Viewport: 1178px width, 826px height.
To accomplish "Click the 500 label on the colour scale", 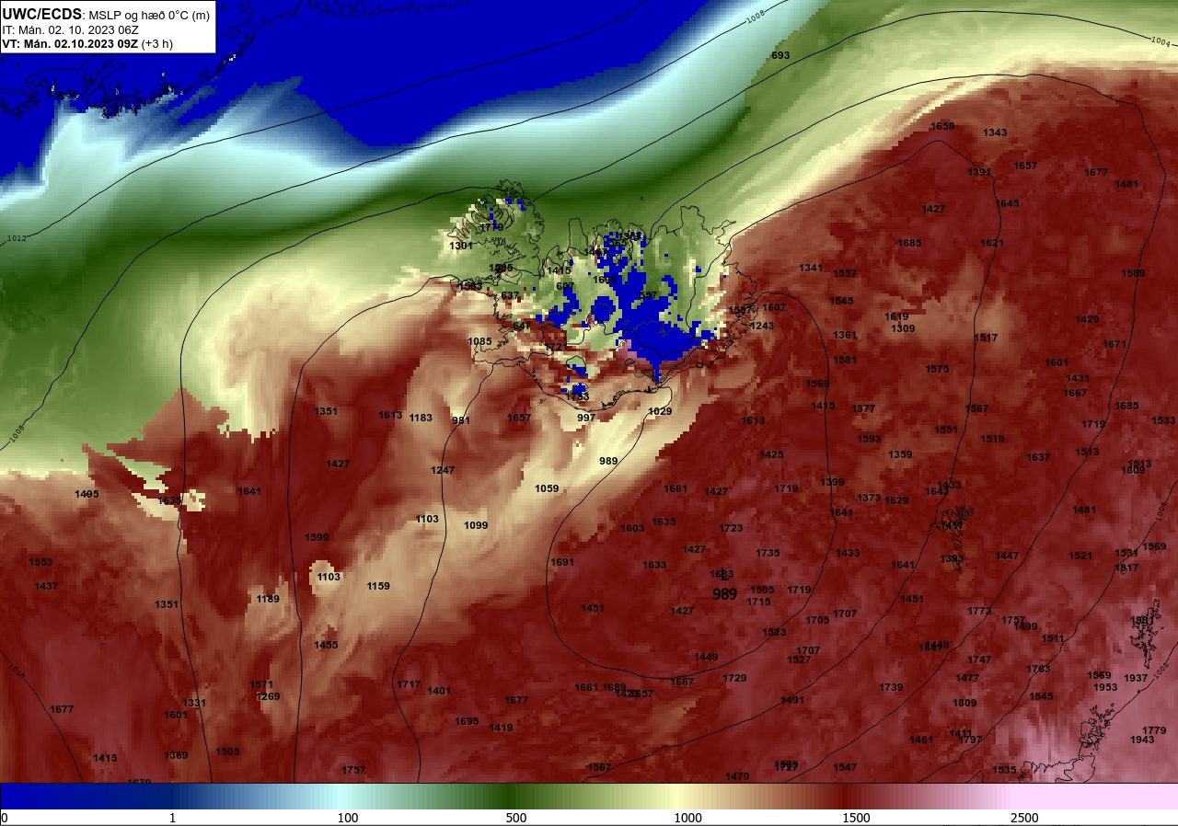I will pos(516,818).
